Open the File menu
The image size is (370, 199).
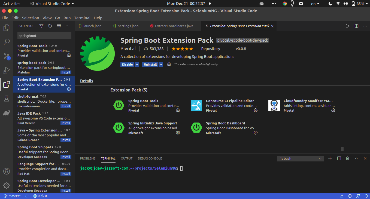coord(5,18)
